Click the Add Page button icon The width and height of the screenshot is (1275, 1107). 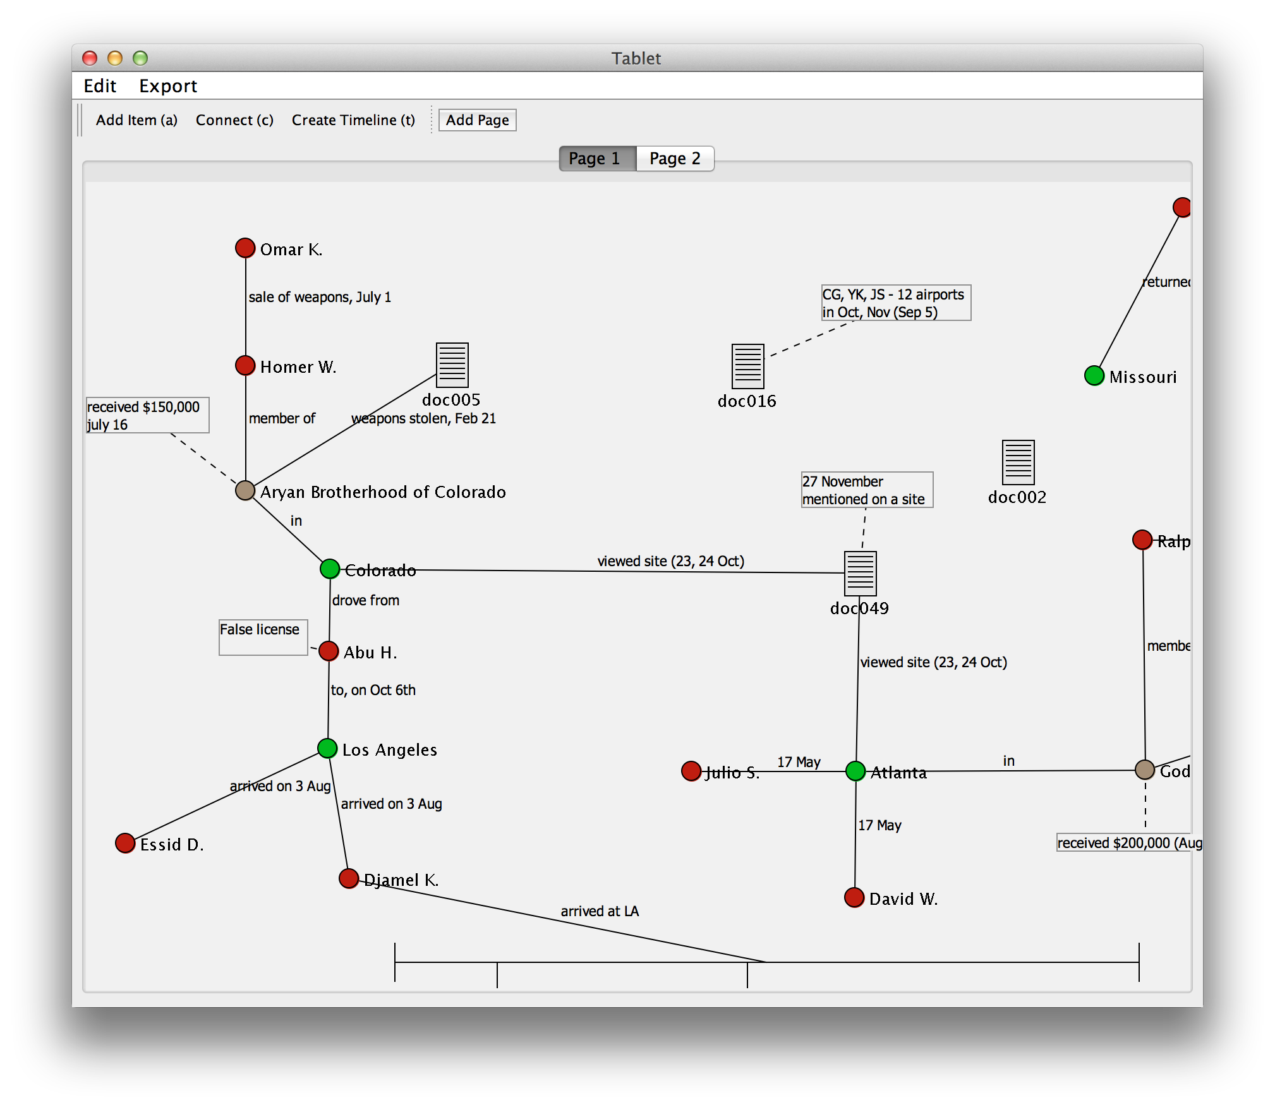[x=479, y=119]
